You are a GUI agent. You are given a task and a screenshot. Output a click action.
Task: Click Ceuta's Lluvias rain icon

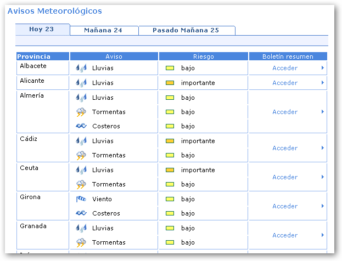tap(81, 171)
